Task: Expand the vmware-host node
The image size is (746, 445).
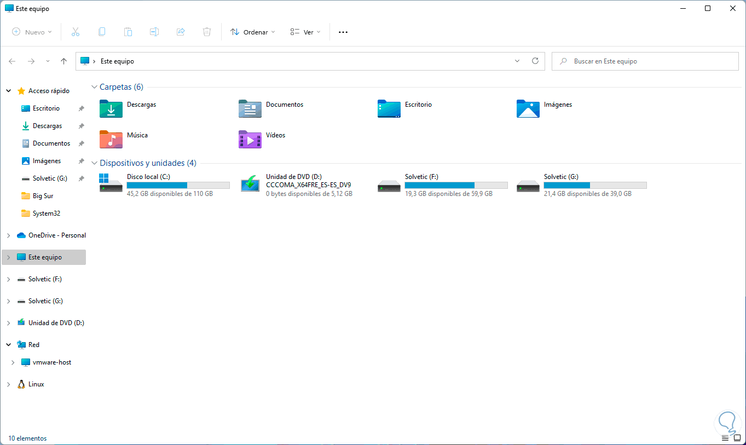Action: (x=13, y=362)
